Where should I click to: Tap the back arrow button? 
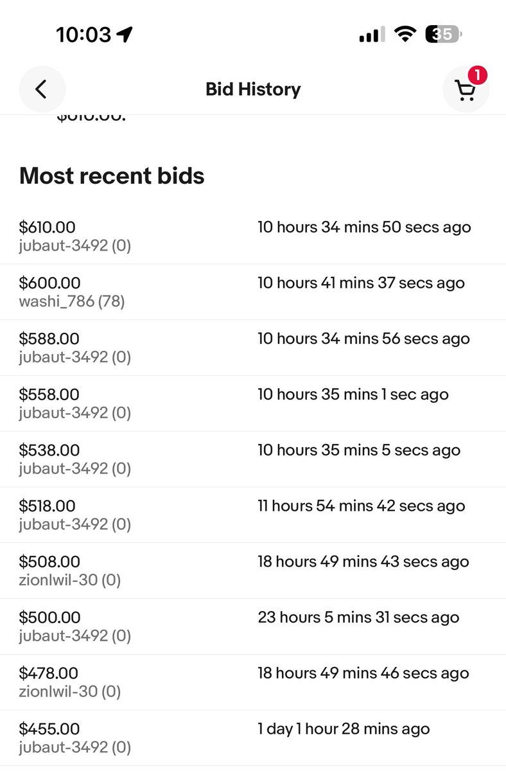[x=42, y=89]
